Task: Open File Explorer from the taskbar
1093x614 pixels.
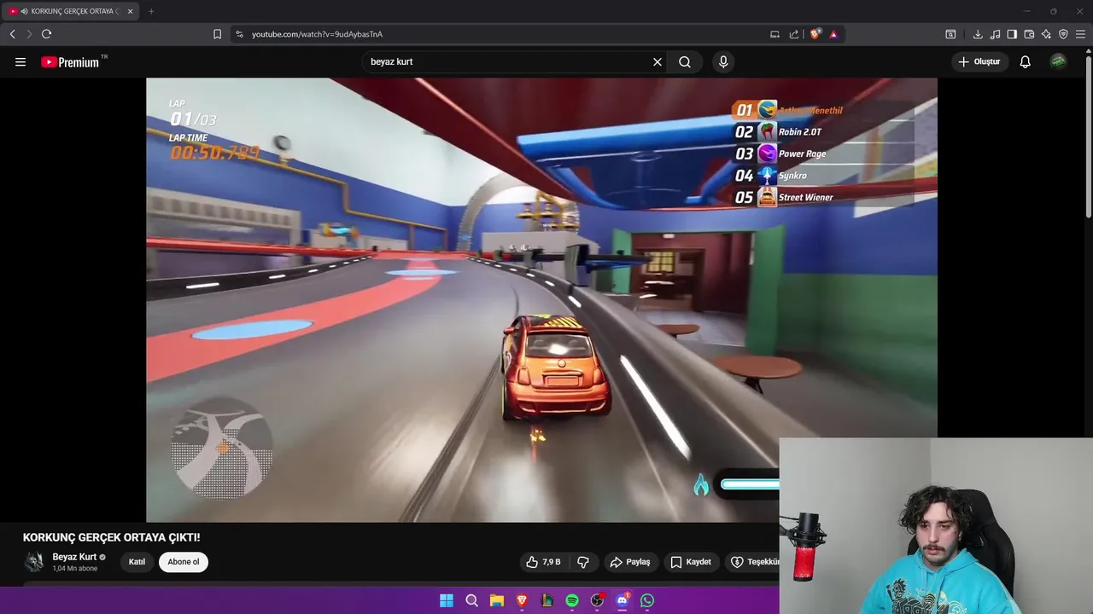Action: 497,600
